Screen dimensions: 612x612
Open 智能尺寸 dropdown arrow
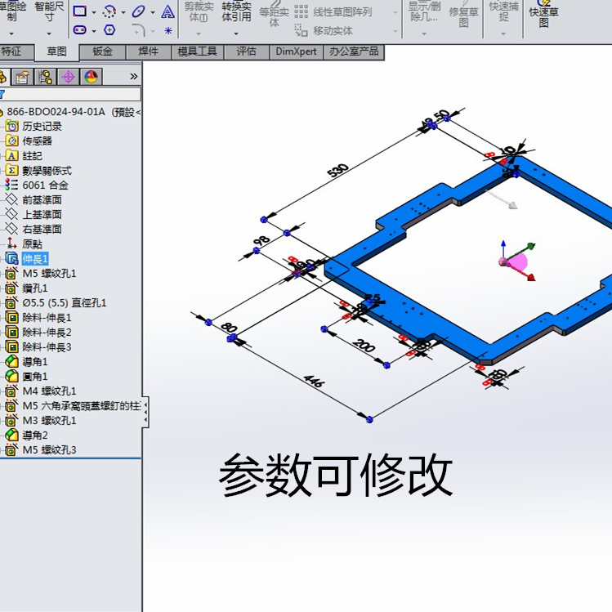pyautogui.click(x=49, y=34)
